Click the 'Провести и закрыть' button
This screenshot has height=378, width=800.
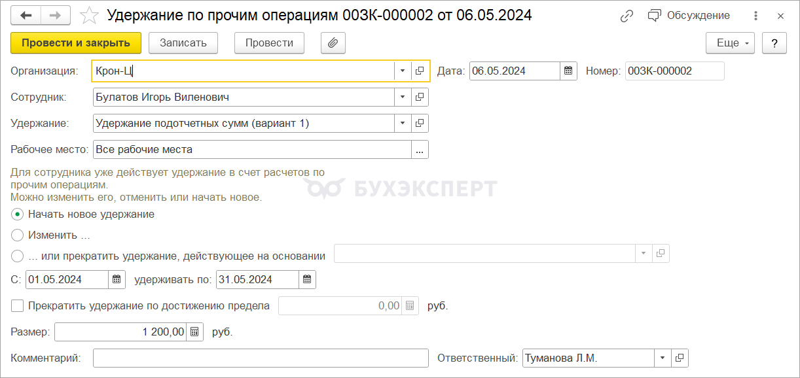(x=76, y=43)
